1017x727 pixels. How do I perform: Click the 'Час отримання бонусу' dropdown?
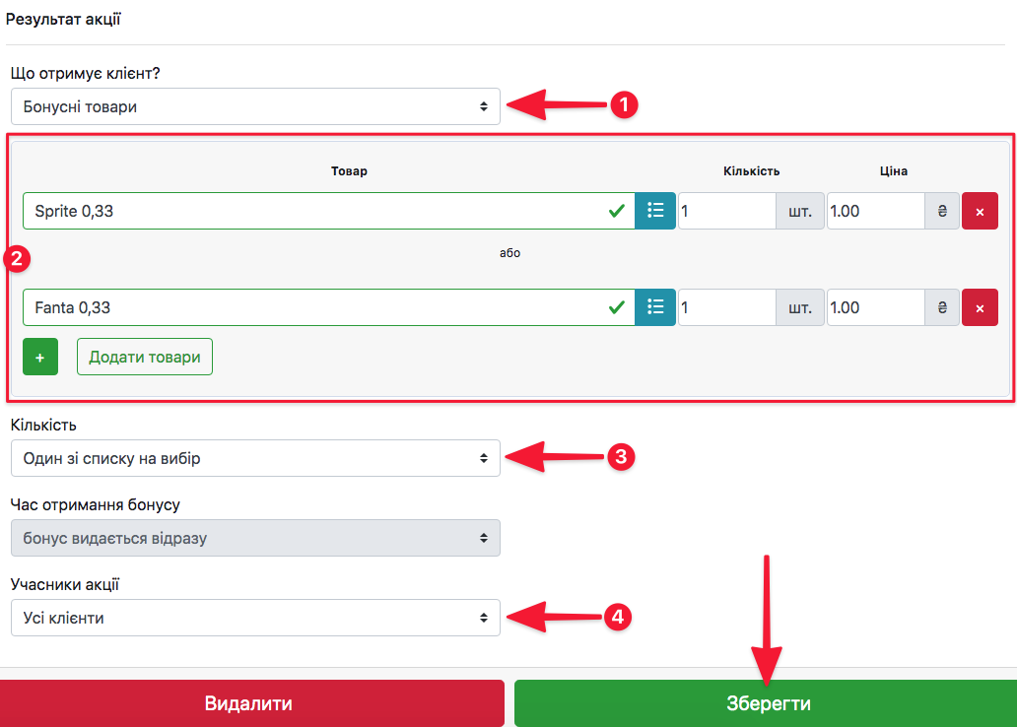point(255,538)
